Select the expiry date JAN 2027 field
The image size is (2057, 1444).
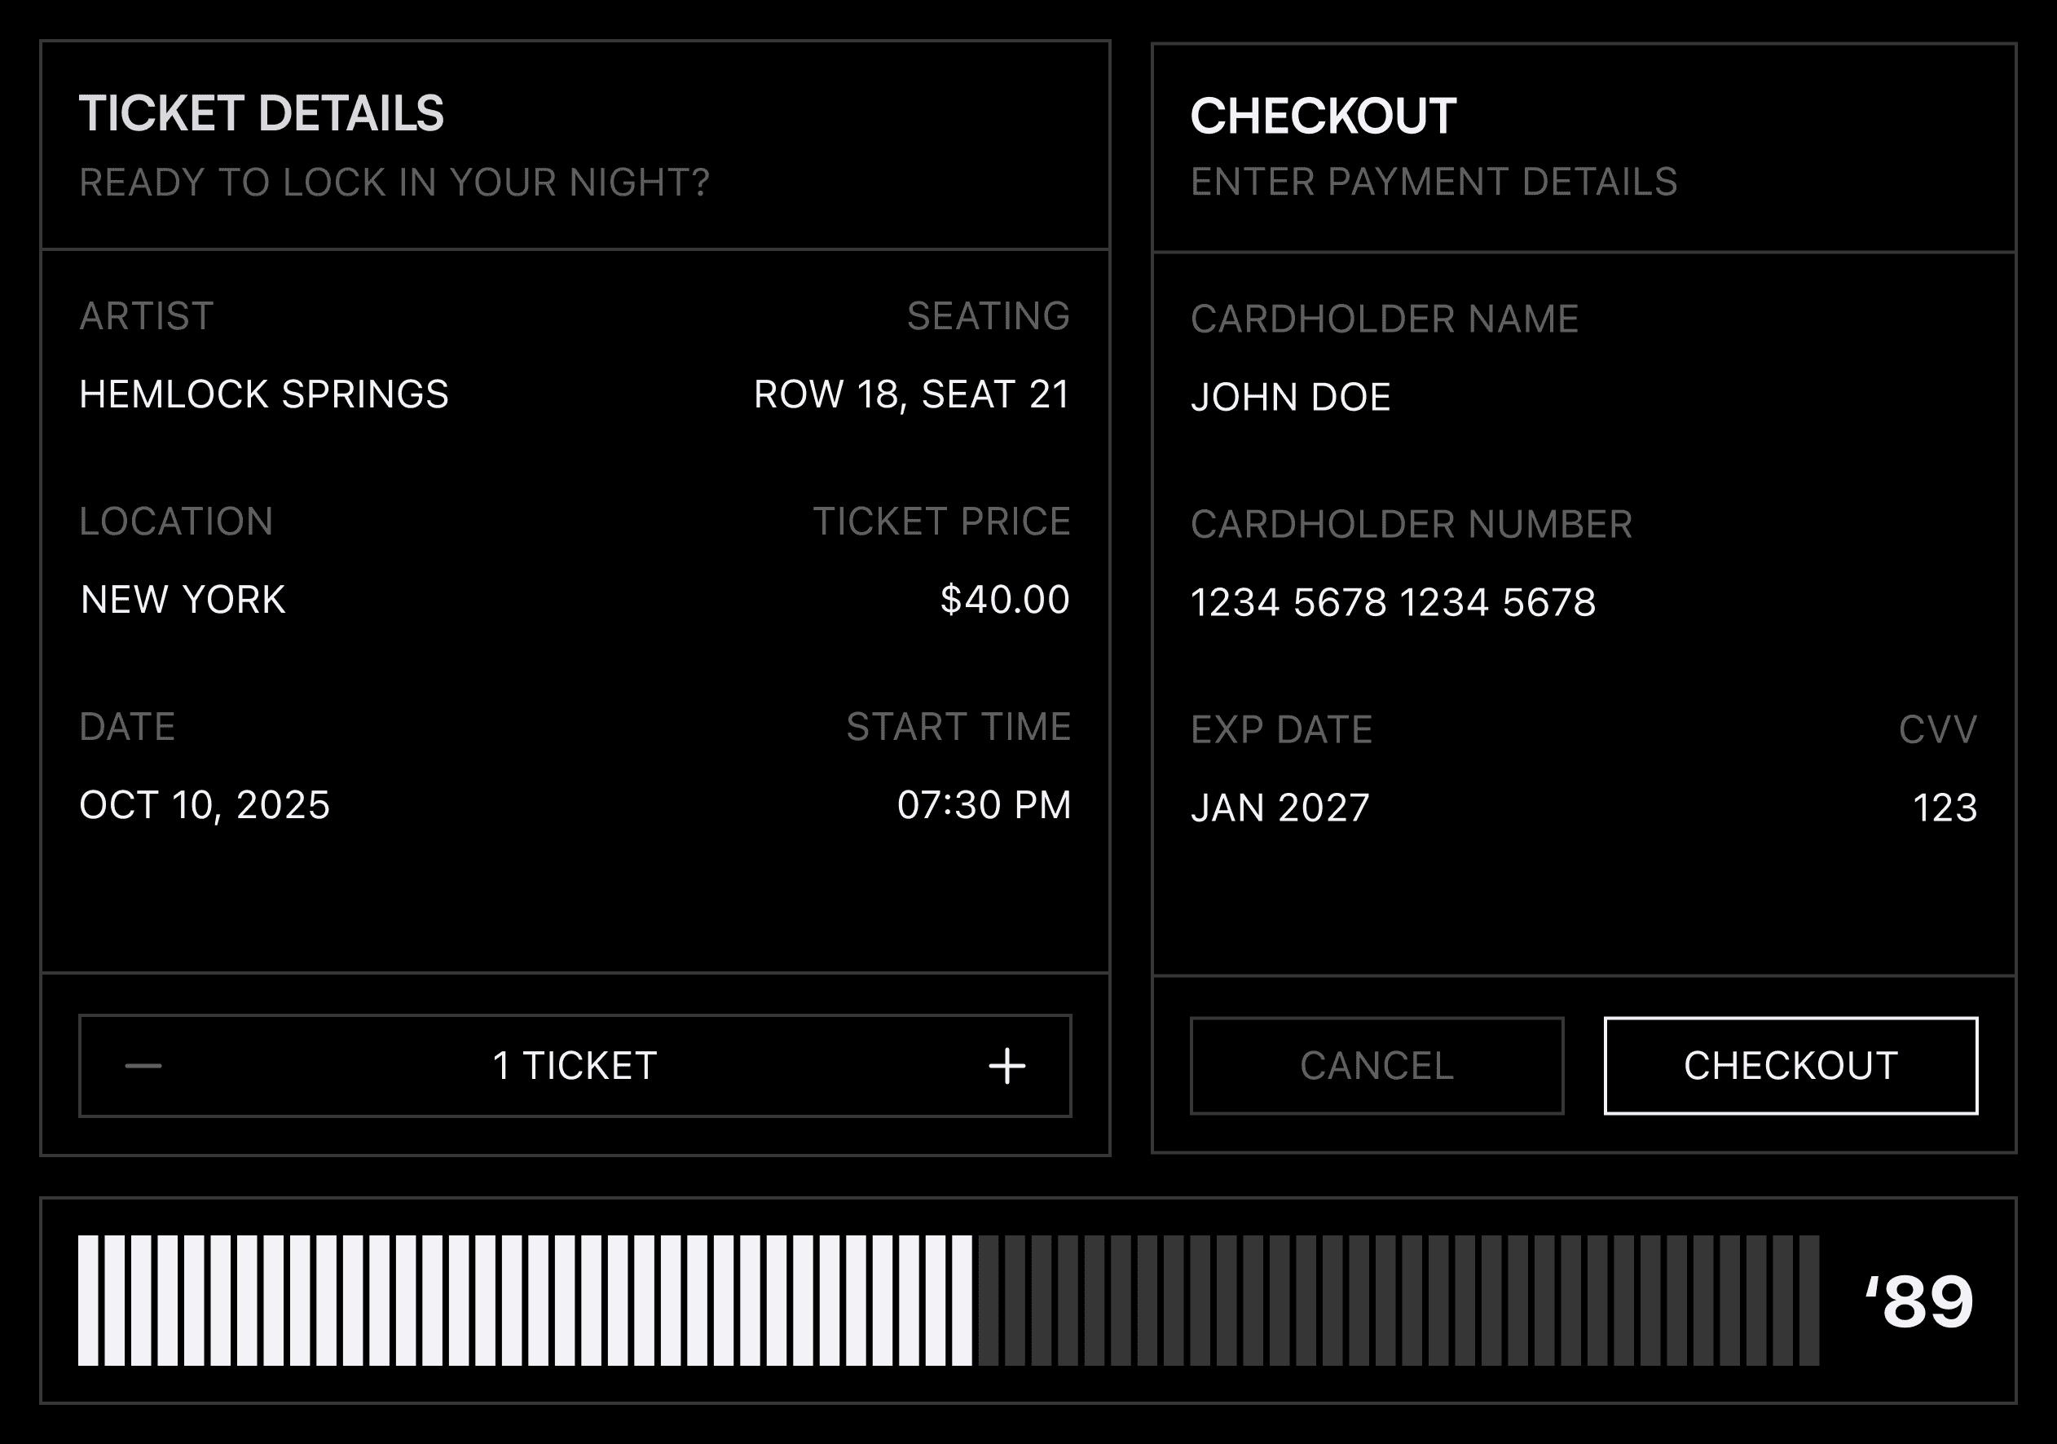point(1280,807)
